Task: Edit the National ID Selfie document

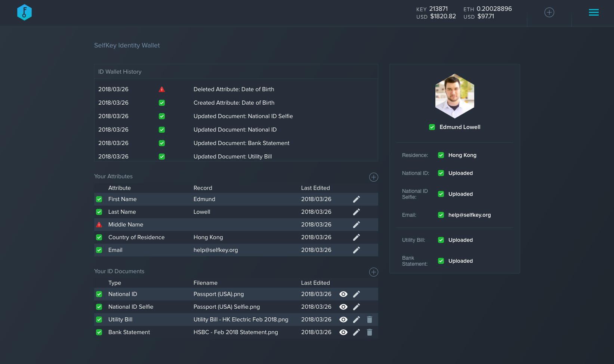Action: (x=357, y=307)
